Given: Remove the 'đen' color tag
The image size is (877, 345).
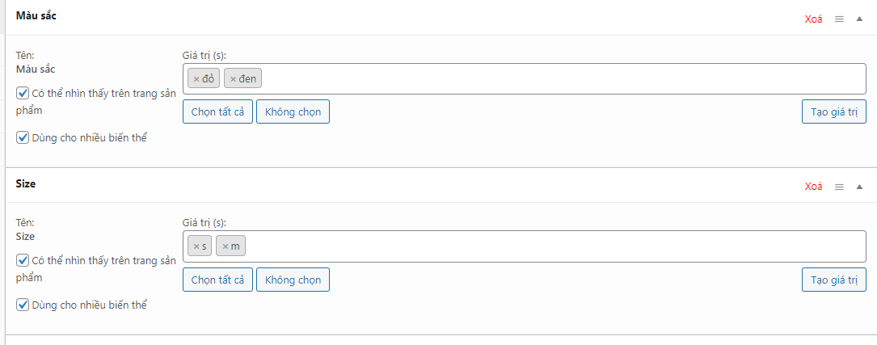Looking at the screenshot, I should coord(233,78).
